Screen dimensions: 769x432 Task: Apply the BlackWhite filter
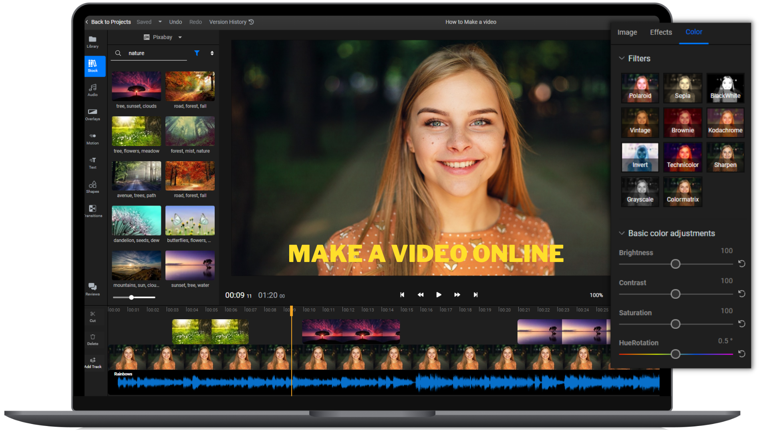pyautogui.click(x=725, y=88)
